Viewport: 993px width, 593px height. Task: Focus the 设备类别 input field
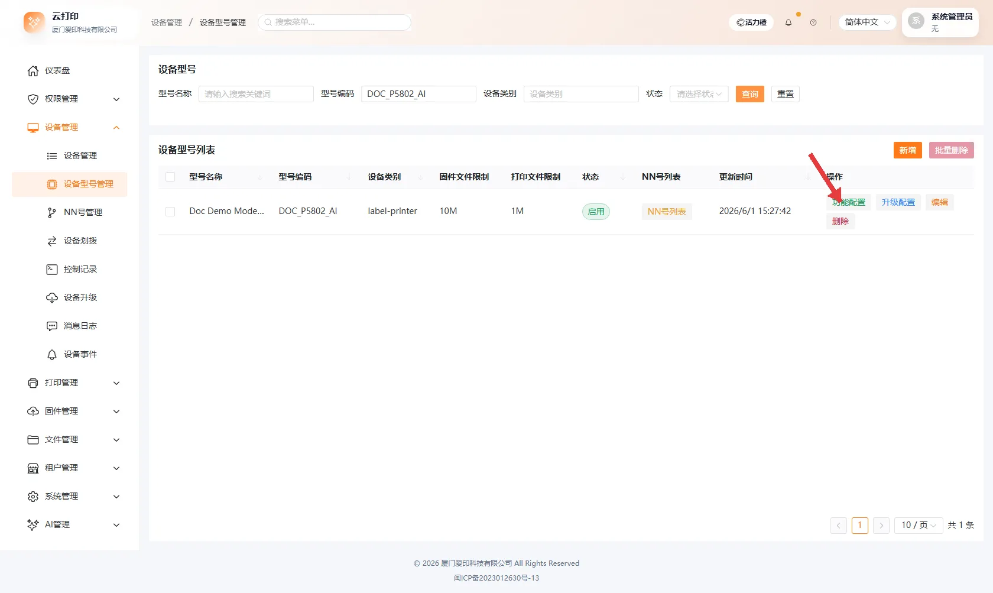(581, 94)
